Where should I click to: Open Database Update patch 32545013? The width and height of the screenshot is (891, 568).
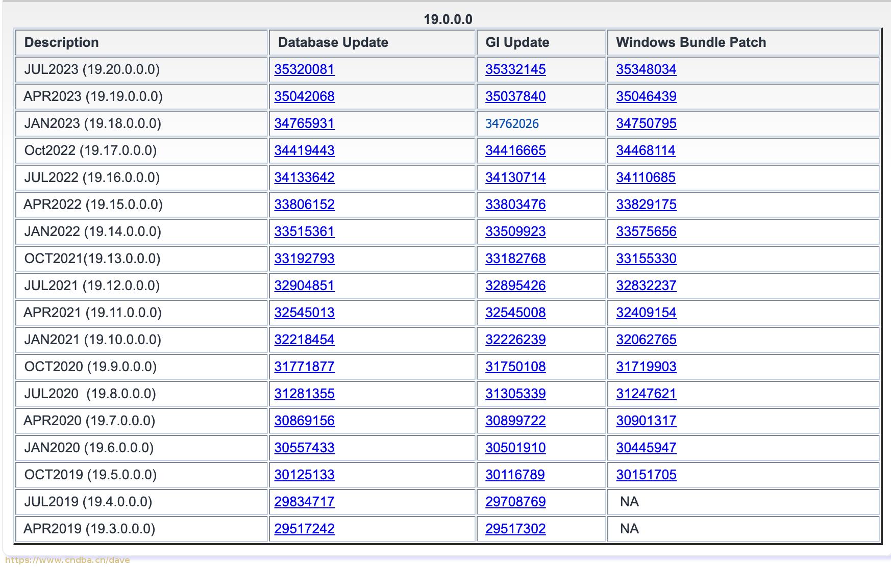tap(304, 313)
